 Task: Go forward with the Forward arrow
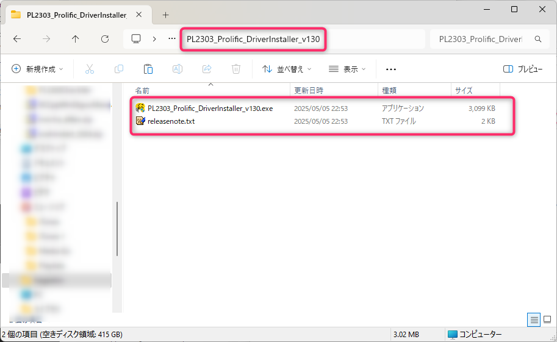point(46,39)
